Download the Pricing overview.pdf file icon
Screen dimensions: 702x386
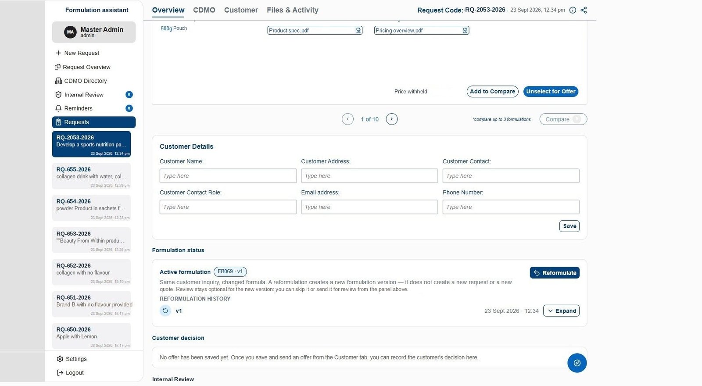point(465,30)
